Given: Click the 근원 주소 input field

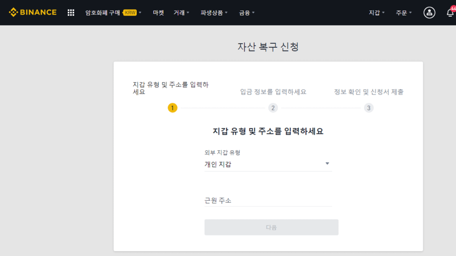Looking at the screenshot, I should click(x=268, y=200).
